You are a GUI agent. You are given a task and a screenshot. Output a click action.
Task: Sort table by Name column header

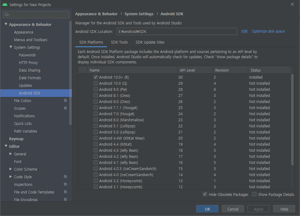coord(132,70)
